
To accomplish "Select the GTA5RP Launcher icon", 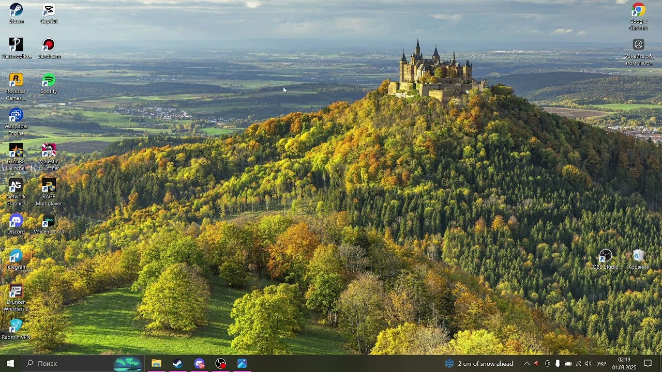I will coord(16,157).
